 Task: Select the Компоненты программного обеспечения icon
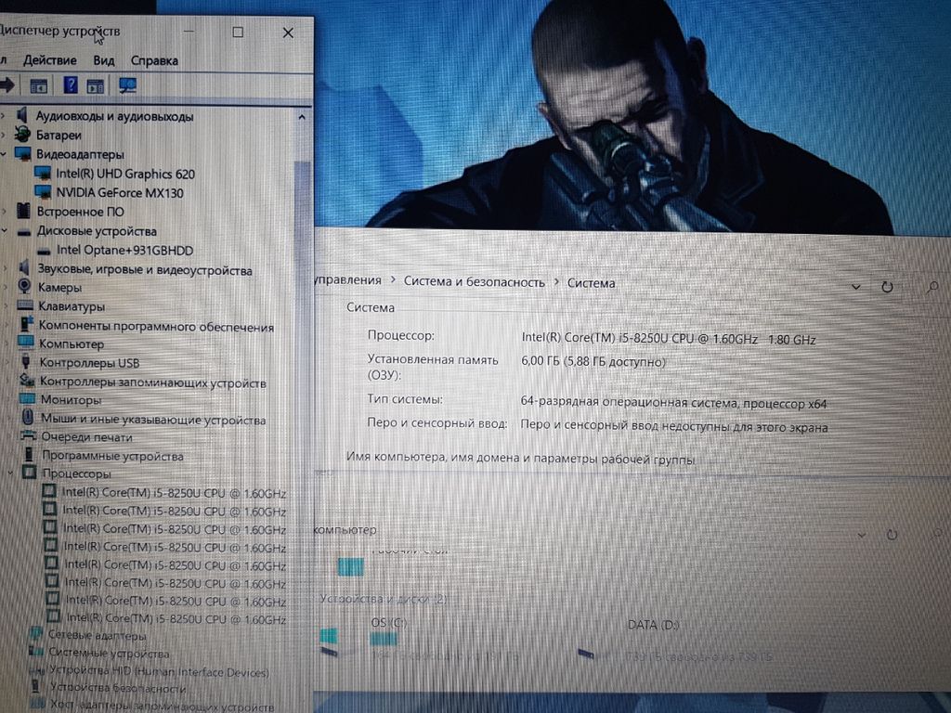(26, 324)
